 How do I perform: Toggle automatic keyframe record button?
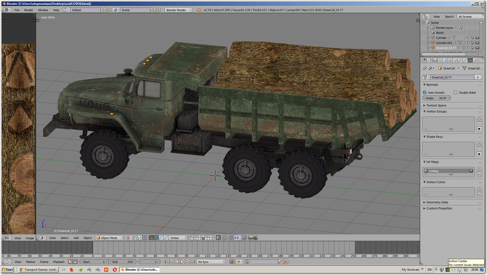pos(232,262)
